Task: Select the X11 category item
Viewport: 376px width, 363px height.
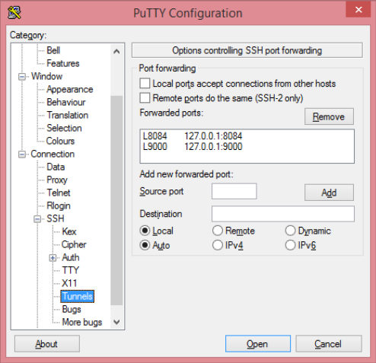Action: (x=69, y=283)
